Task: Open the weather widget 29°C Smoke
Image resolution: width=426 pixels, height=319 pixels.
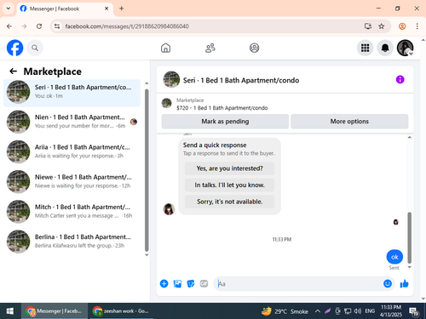Action: tap(285, 311)
